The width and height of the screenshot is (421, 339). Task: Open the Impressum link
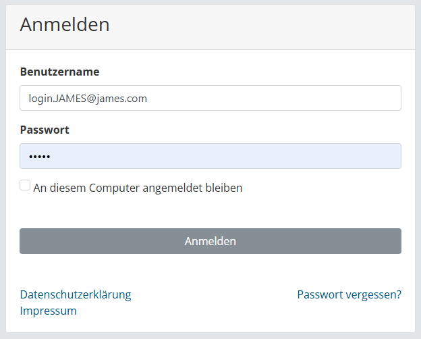pos(49,311)
